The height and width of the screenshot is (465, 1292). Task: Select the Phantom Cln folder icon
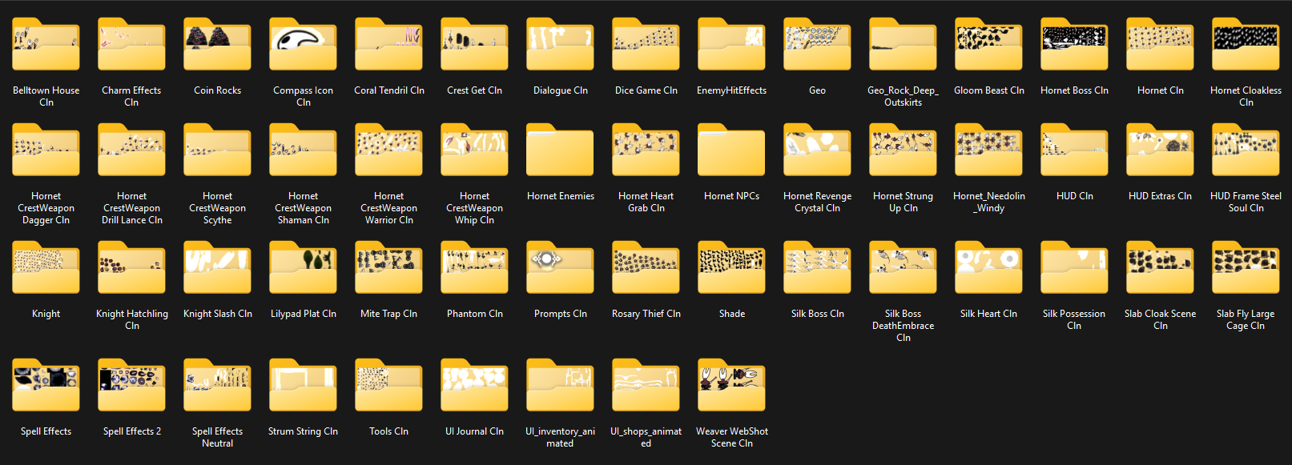pos(474,267)
